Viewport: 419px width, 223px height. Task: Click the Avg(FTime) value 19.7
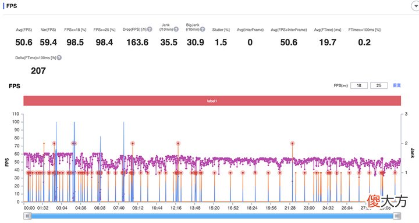(x=328, y=42)
